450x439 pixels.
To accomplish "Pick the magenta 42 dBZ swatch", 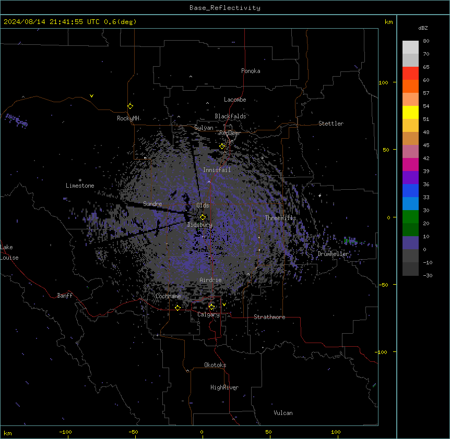I will coord(410,164).
